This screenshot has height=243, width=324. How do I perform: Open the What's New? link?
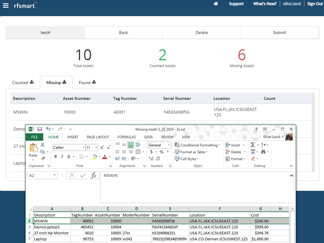(265, 4)
